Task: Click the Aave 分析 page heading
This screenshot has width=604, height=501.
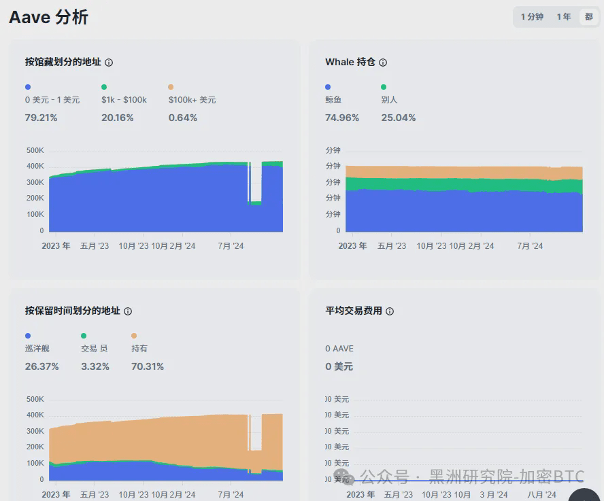Action: pos(48,17)
